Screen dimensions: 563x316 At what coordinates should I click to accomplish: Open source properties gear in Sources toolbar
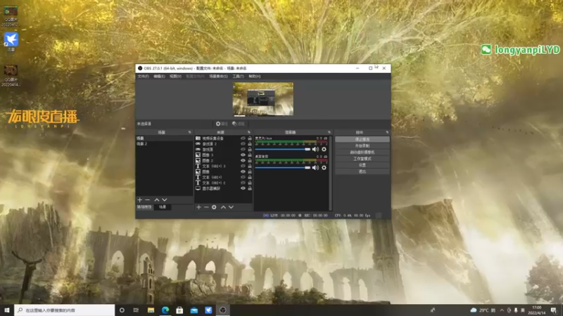(x=214, y=207)
